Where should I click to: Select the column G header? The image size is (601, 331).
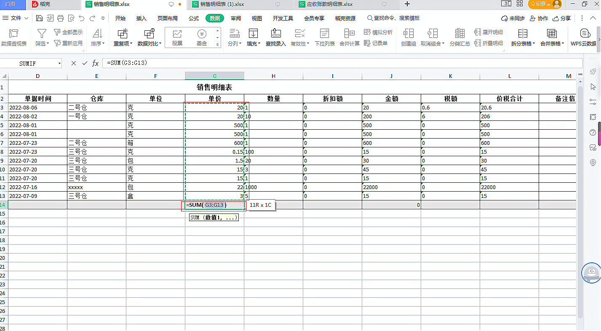tap(214, 76)
